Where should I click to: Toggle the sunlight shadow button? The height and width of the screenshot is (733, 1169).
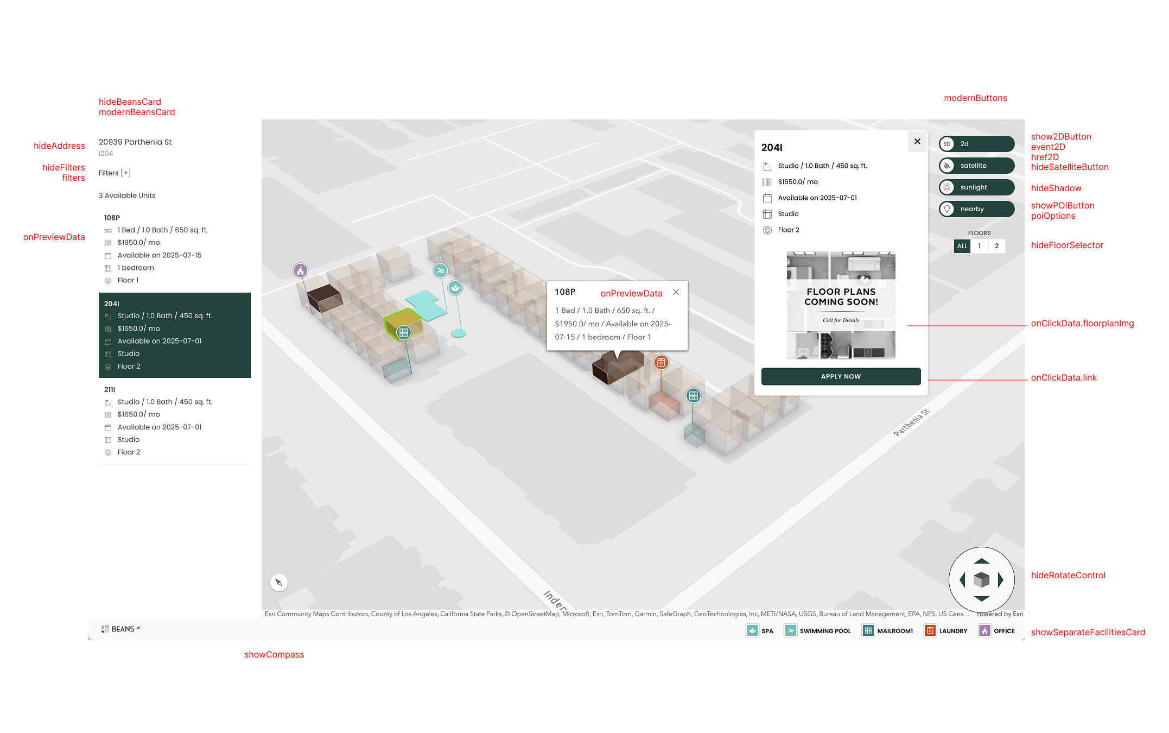976,187
